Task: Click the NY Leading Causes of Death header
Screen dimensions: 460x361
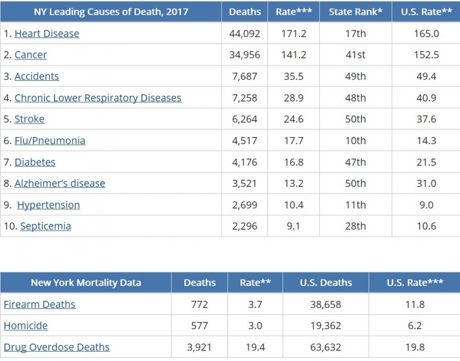Action: pyautogui.click(x=111, y=12)
